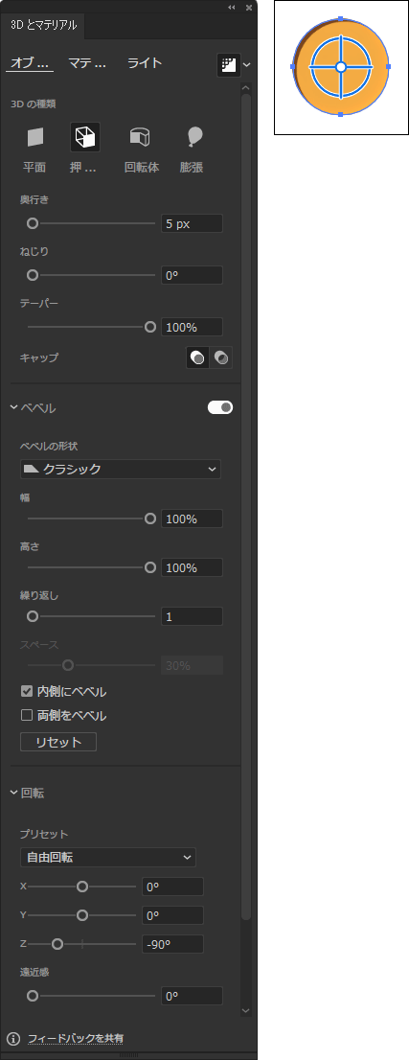Turn off the cap with the second キャップ icon
Viewport: 409px width, 1060px height.
(x=221, y=358)
